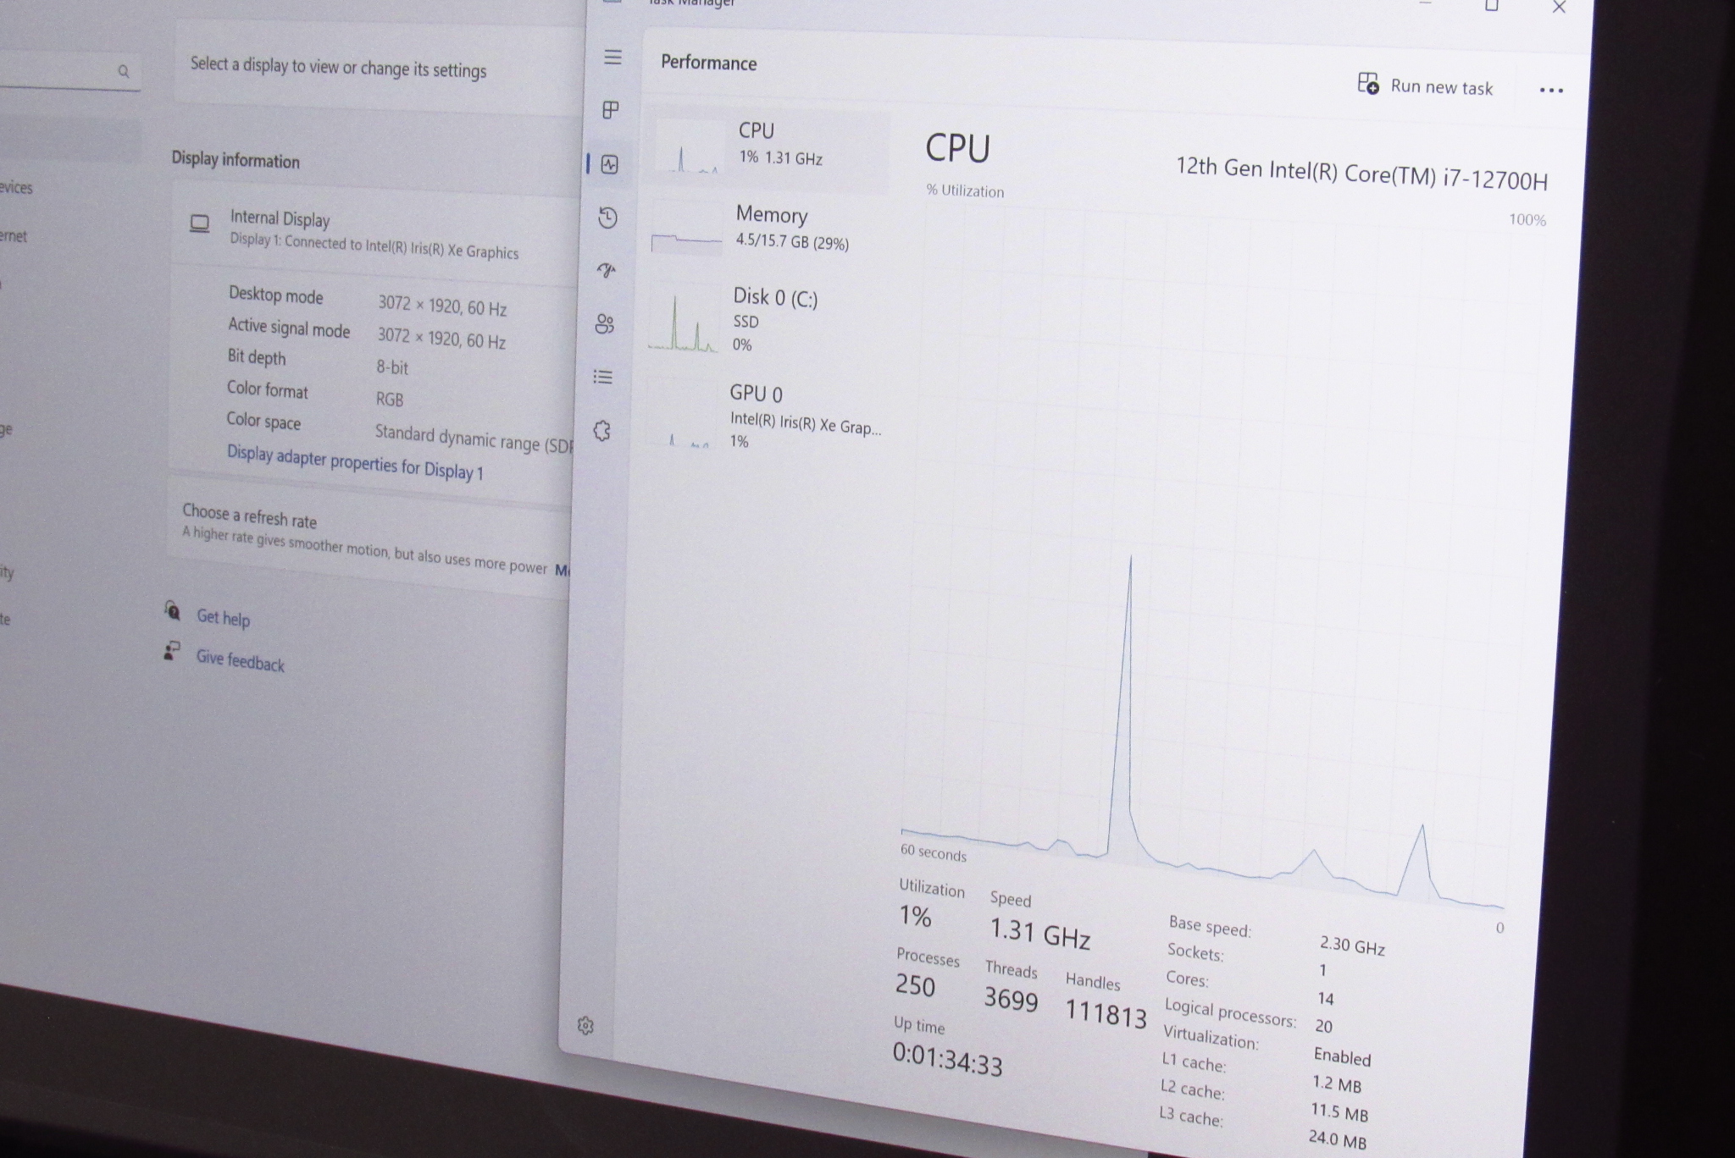Screen dimensions: 1735x1158
Task: Open the hamburger navigation menu
Action: (x=613, y=58)
